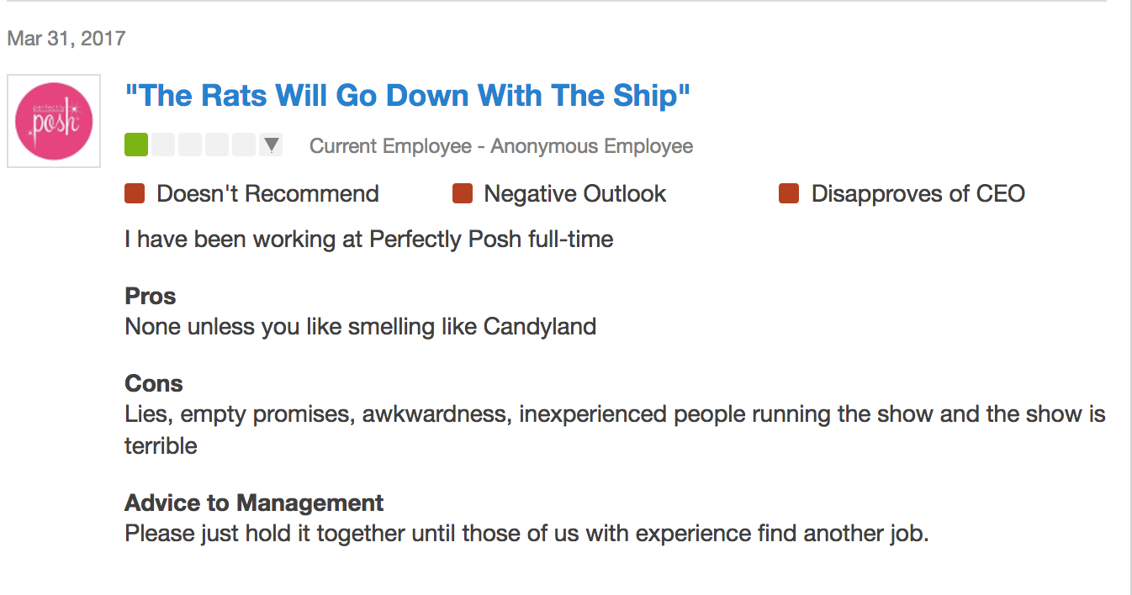Click the second empty rating star
Screen dimensions: 1132x595
click(163, 145)
